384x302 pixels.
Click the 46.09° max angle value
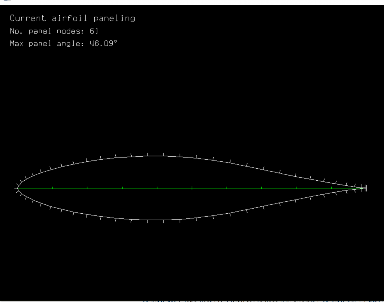tap(103, 44)
